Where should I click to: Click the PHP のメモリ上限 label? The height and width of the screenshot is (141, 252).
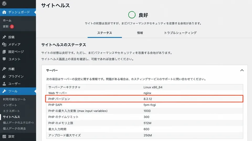point(61,123)
